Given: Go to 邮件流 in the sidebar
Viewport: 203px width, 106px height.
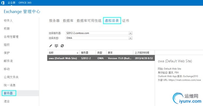Looking at the screenshot, I should [8, 61].
